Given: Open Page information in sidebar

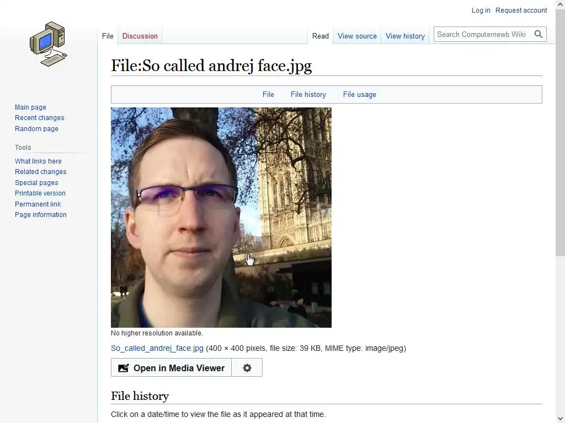Looking at the screenshot, I should (40, 214).
